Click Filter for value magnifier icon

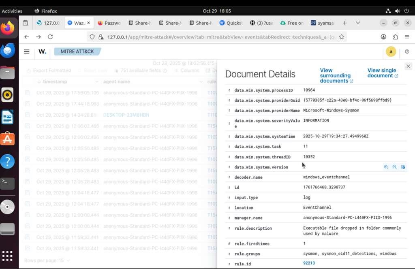click(385, 167)
